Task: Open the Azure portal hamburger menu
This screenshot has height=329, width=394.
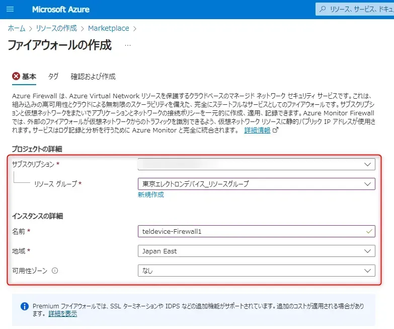Action: tap(10, 10)
